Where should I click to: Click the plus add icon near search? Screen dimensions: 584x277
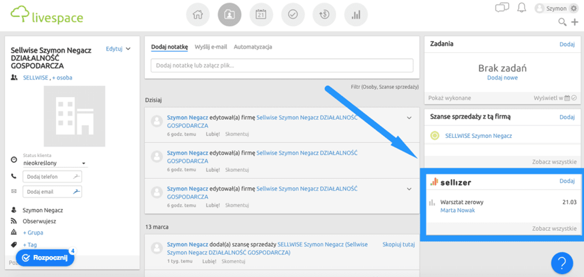point(575,22)
